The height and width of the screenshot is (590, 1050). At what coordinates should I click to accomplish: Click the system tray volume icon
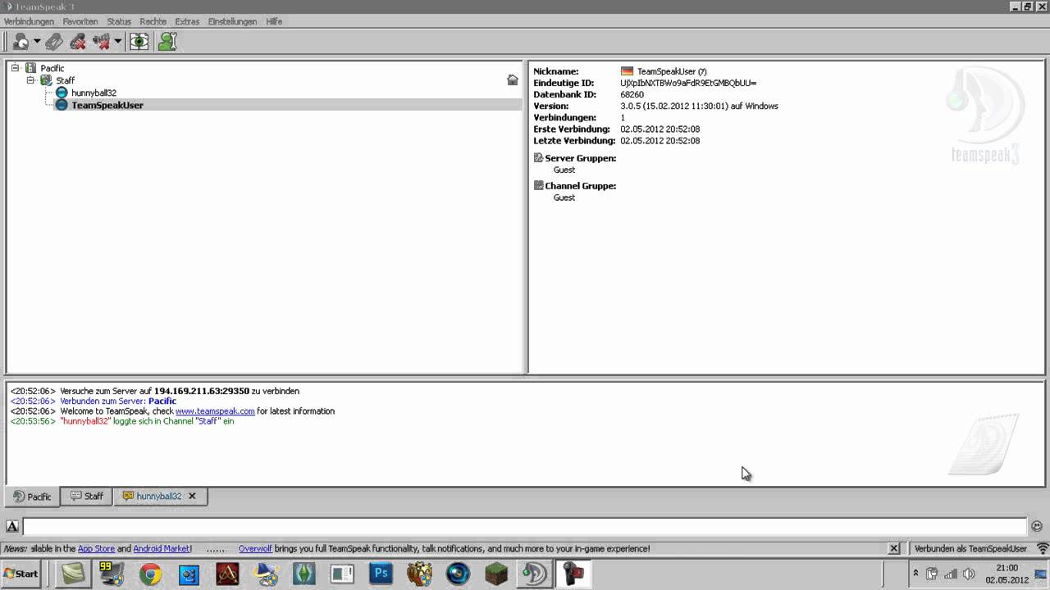[x=969, y=574]
